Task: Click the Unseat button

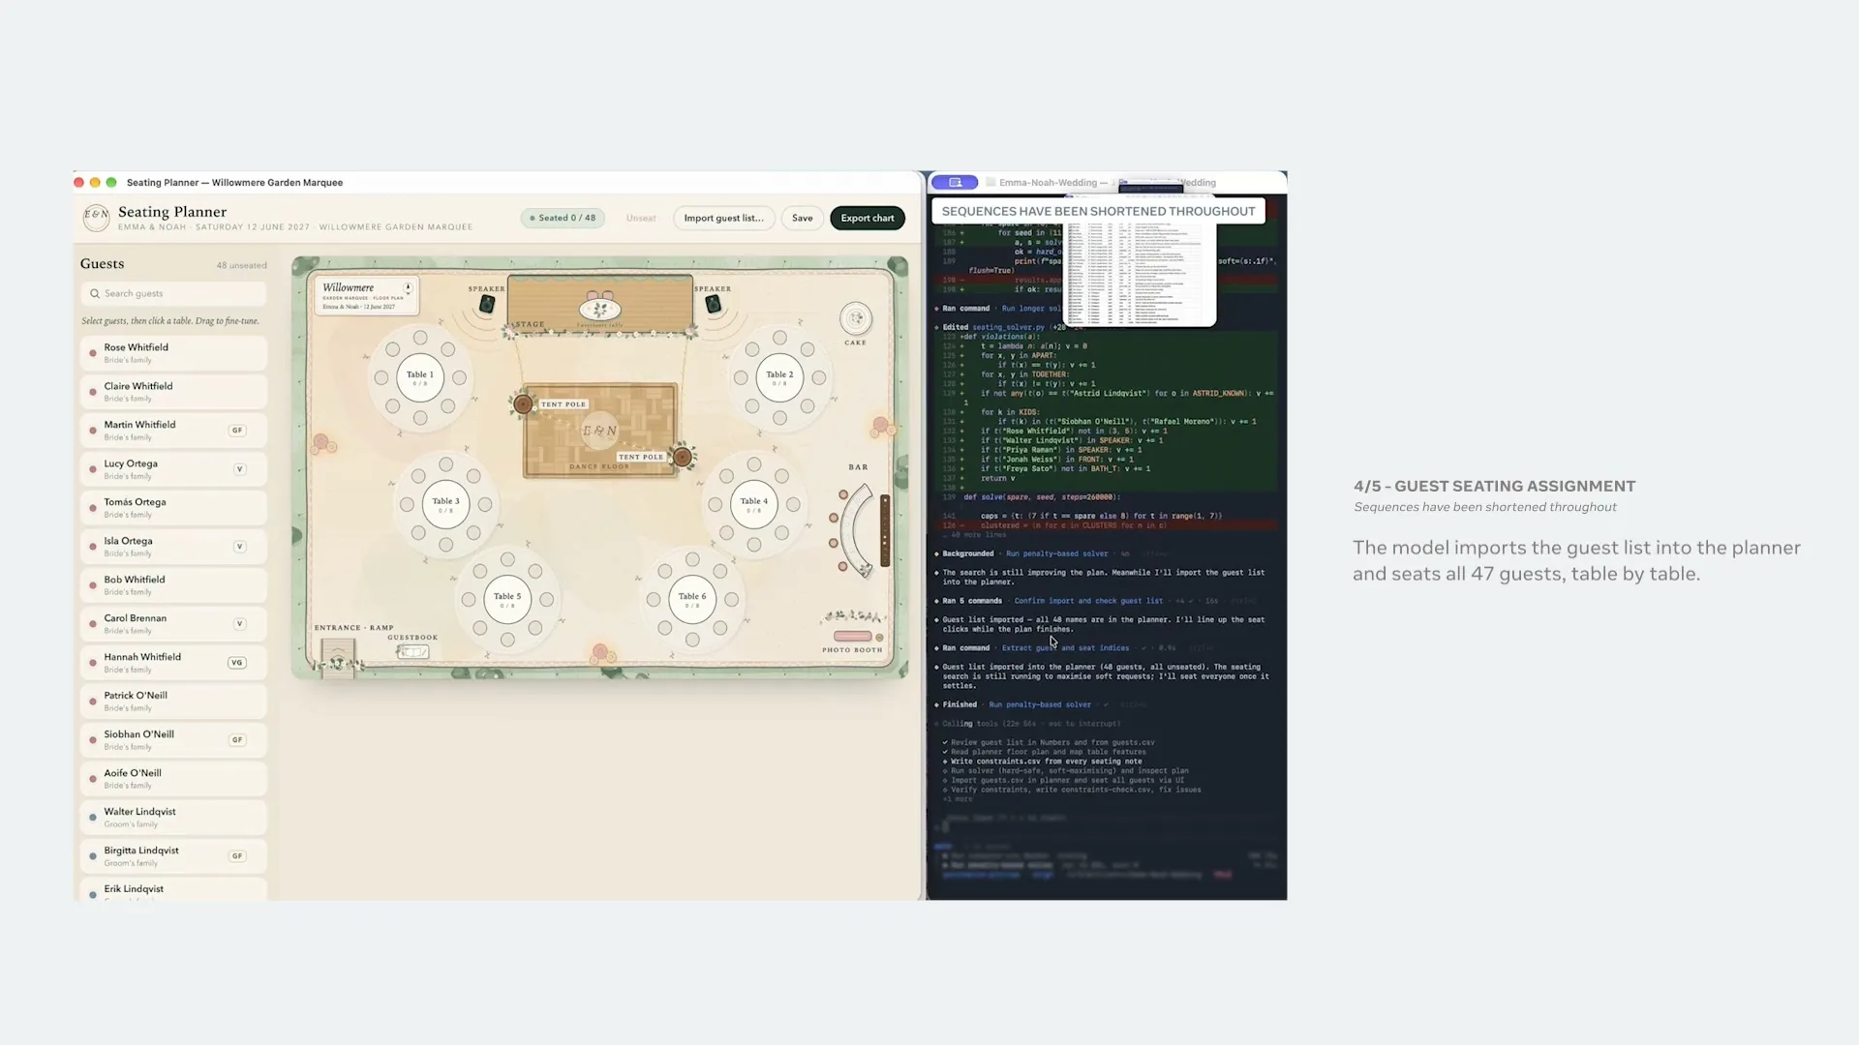Action: pos(641,218)
